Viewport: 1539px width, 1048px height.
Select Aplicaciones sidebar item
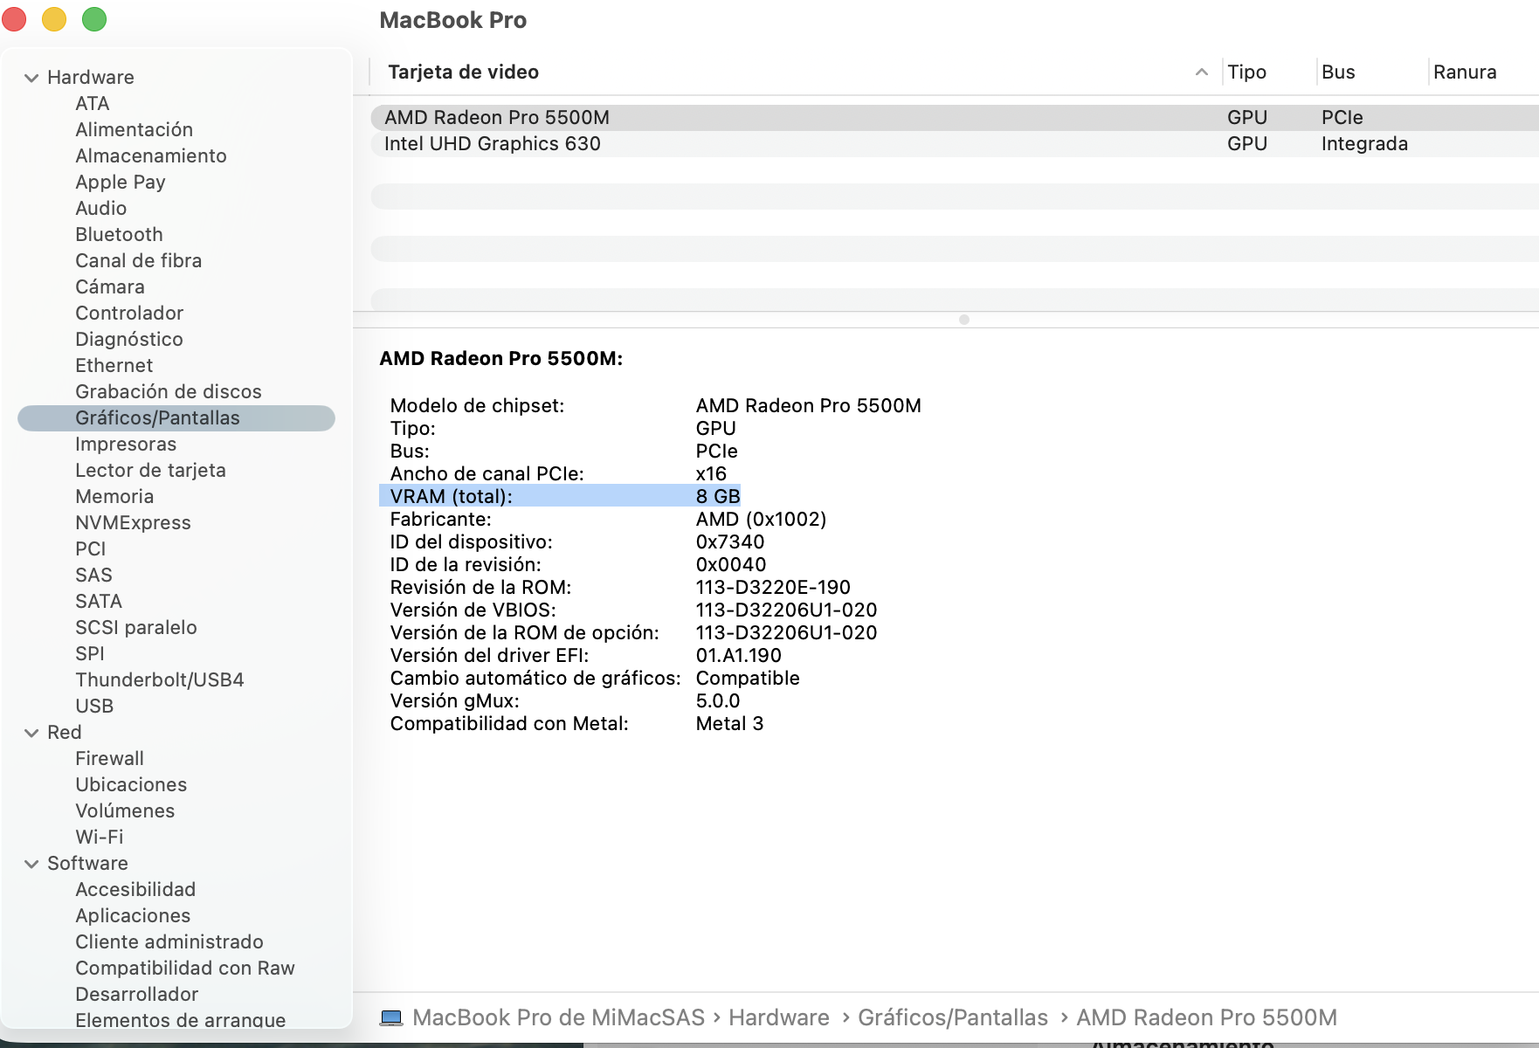[132, 916]
